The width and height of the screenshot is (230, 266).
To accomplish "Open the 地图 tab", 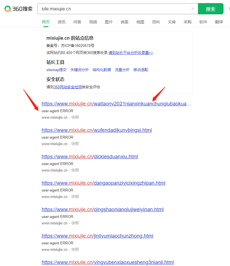I will coord(140,22).
